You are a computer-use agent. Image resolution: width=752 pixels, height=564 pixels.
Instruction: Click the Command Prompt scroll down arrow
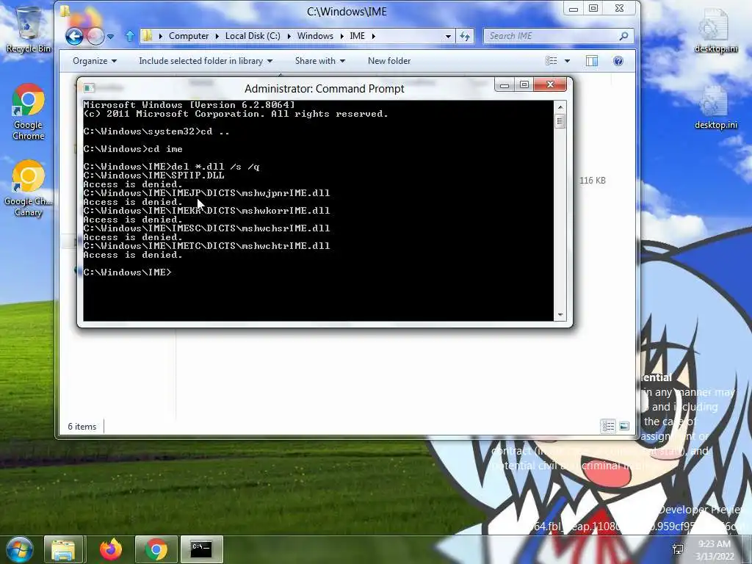pos(560,315)
